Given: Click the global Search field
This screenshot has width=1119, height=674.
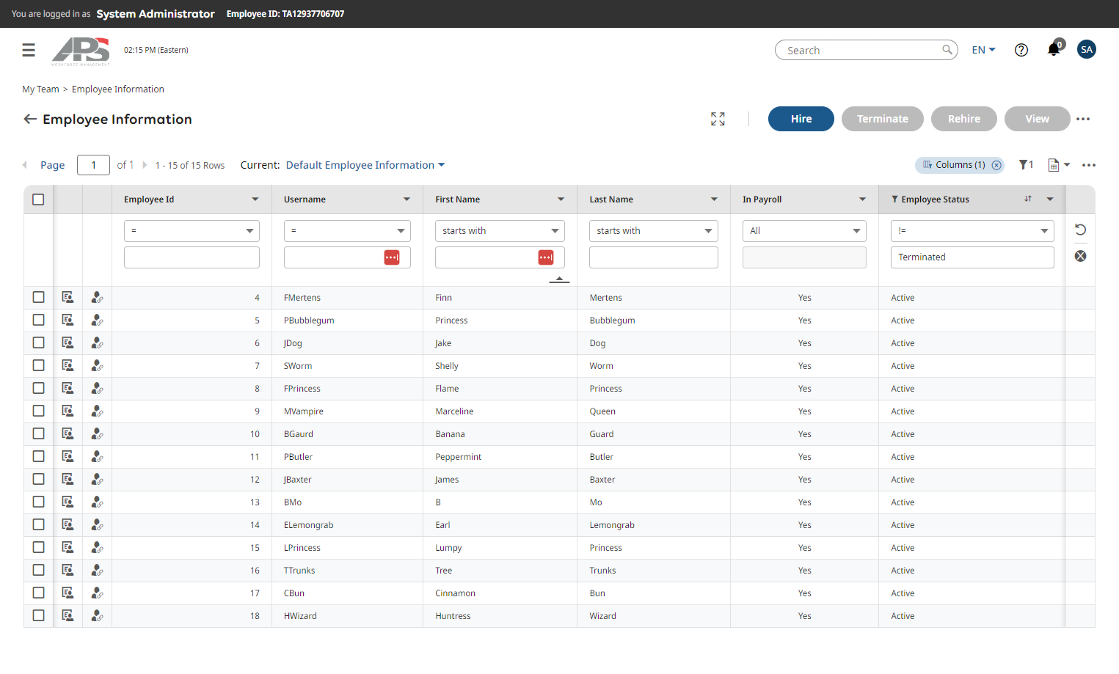Looking at the screenshot, I should pos(867,50).
